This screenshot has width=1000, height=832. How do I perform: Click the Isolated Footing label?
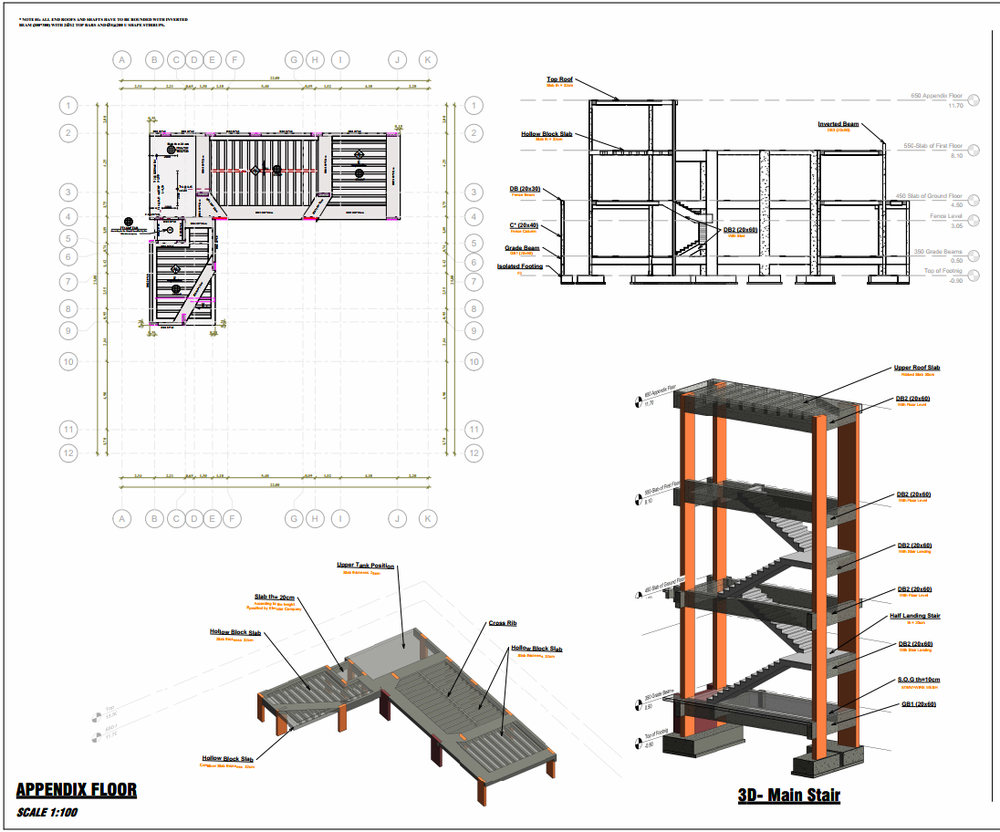[520, 266]
